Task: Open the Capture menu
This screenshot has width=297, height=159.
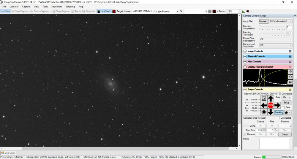Action: point(26,7)
